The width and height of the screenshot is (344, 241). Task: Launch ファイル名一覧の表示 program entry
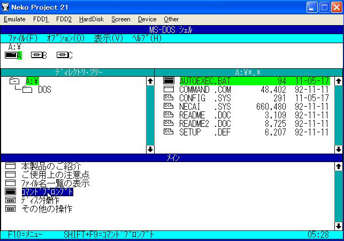pos(56,183)
